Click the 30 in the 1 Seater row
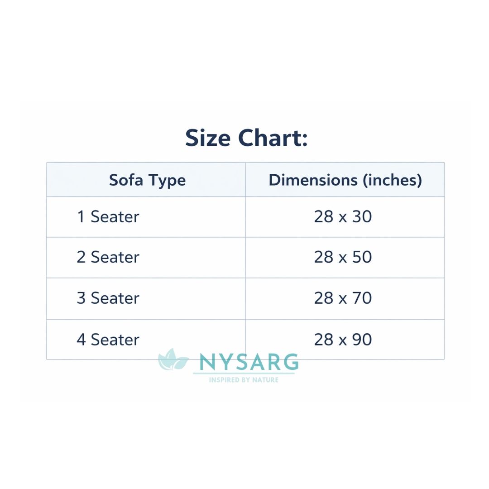 362,216
